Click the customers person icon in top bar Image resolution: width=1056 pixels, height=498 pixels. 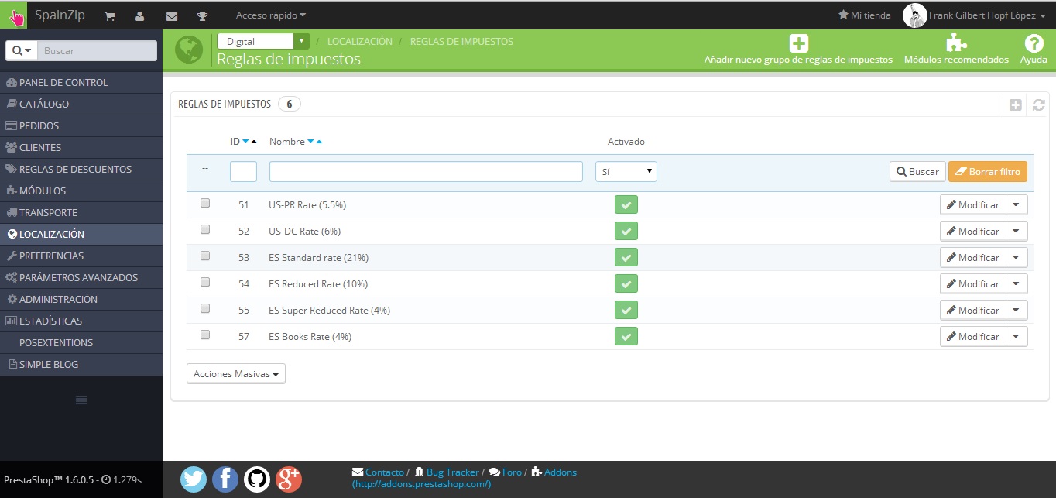click(x=139, y=15)
